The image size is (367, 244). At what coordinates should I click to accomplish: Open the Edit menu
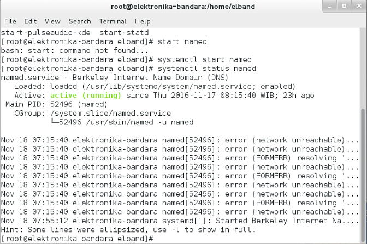(x=30, y=21)
